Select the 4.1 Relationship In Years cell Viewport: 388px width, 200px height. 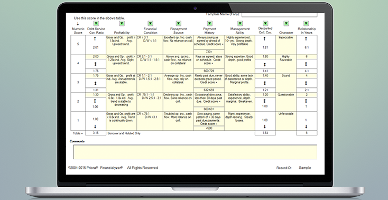pos(307,71)
